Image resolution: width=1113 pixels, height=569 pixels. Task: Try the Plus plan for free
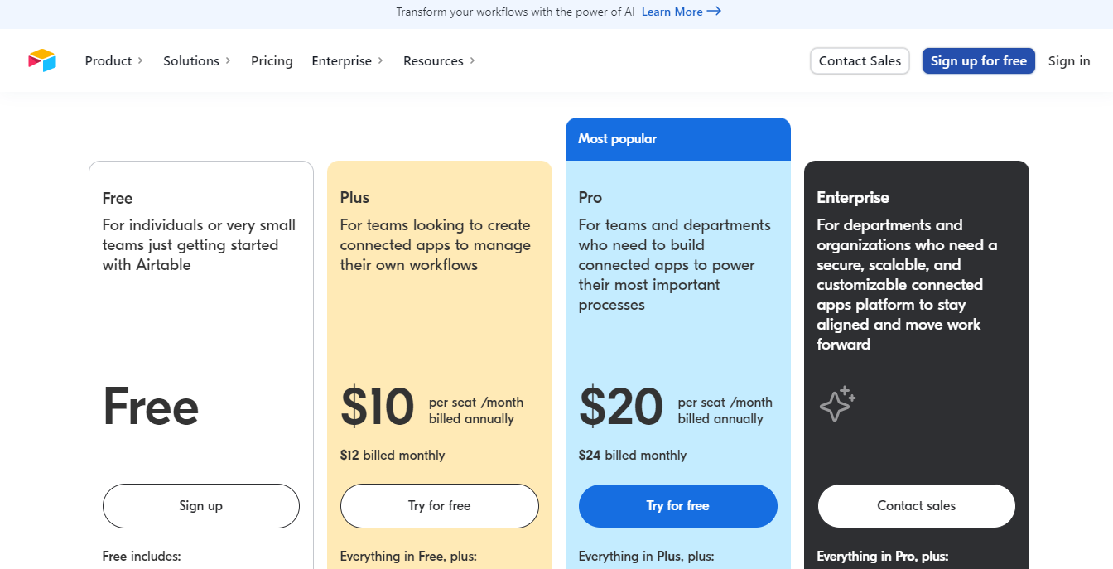click(439, 505)
